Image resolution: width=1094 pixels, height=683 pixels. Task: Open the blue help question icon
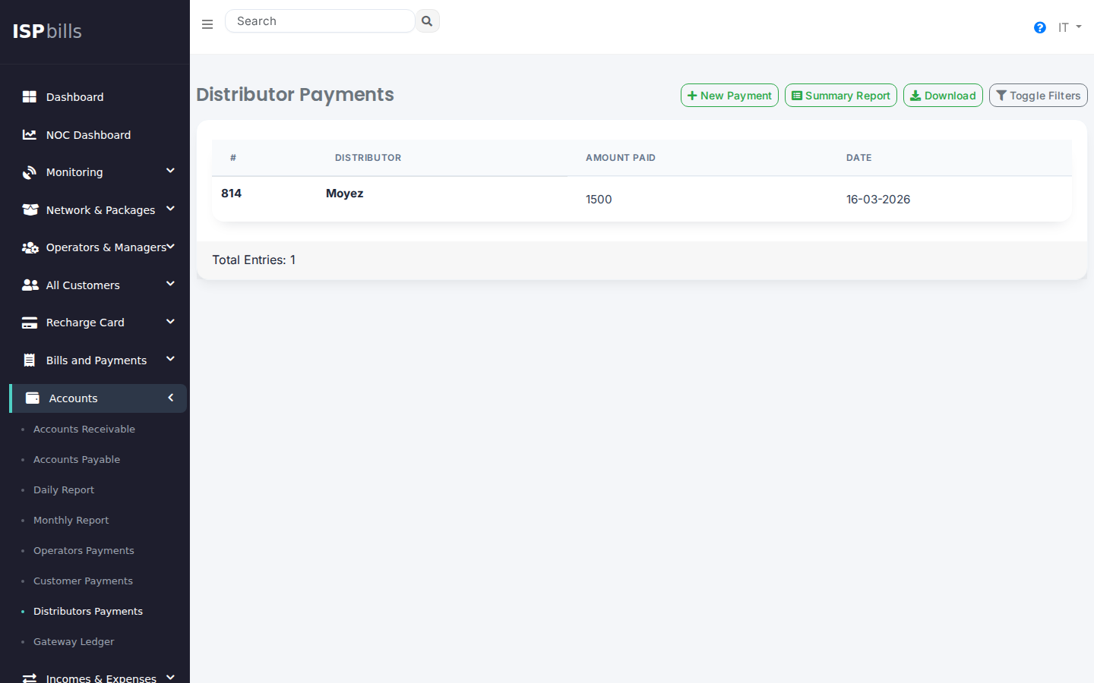pyautogui.click(x=1040, y=28)
